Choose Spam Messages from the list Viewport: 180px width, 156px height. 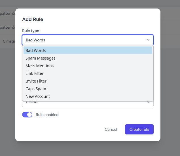(88, 58)
